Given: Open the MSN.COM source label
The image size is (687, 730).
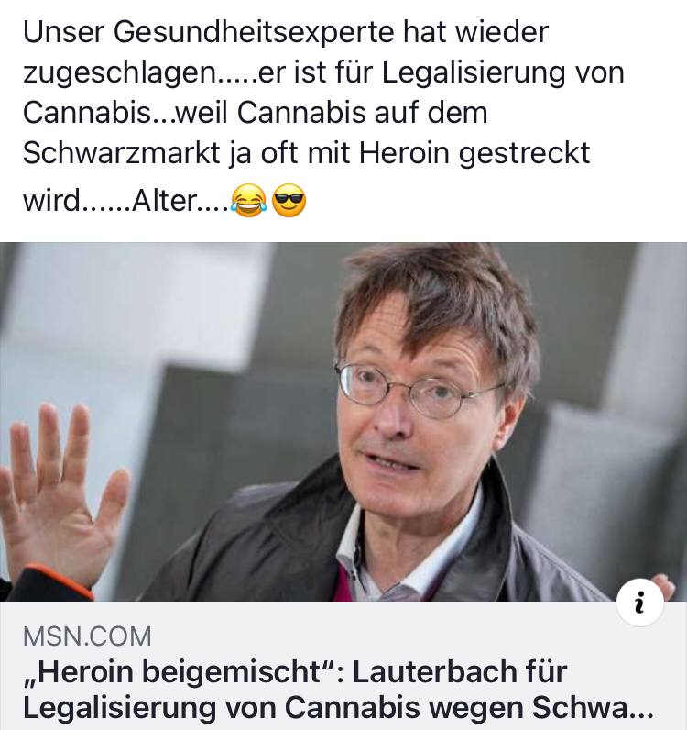Looking at the screenshot, I should click(87, 636).
